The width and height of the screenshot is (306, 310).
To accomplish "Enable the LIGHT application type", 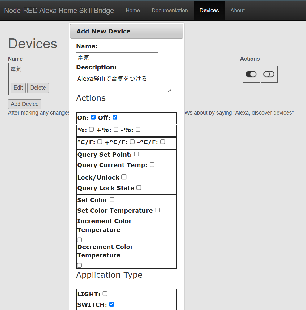I will pos(105,294).
